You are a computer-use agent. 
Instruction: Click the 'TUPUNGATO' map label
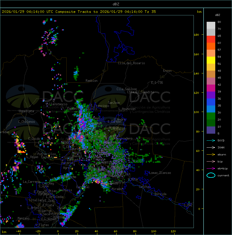tap(45, 194)
